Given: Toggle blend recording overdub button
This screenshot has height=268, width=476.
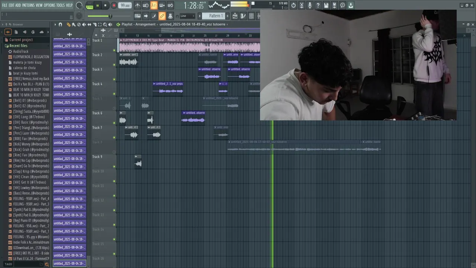Looking at the screenshot, I should [x=162, y=5].
